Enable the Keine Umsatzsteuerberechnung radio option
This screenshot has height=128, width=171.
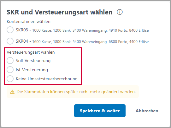[x=10, y=79]
